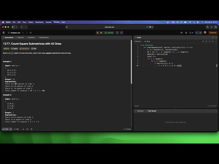Open LeetCode settings gear icon
This screenshot has width=219, height=164.
(x=186, y=33)
